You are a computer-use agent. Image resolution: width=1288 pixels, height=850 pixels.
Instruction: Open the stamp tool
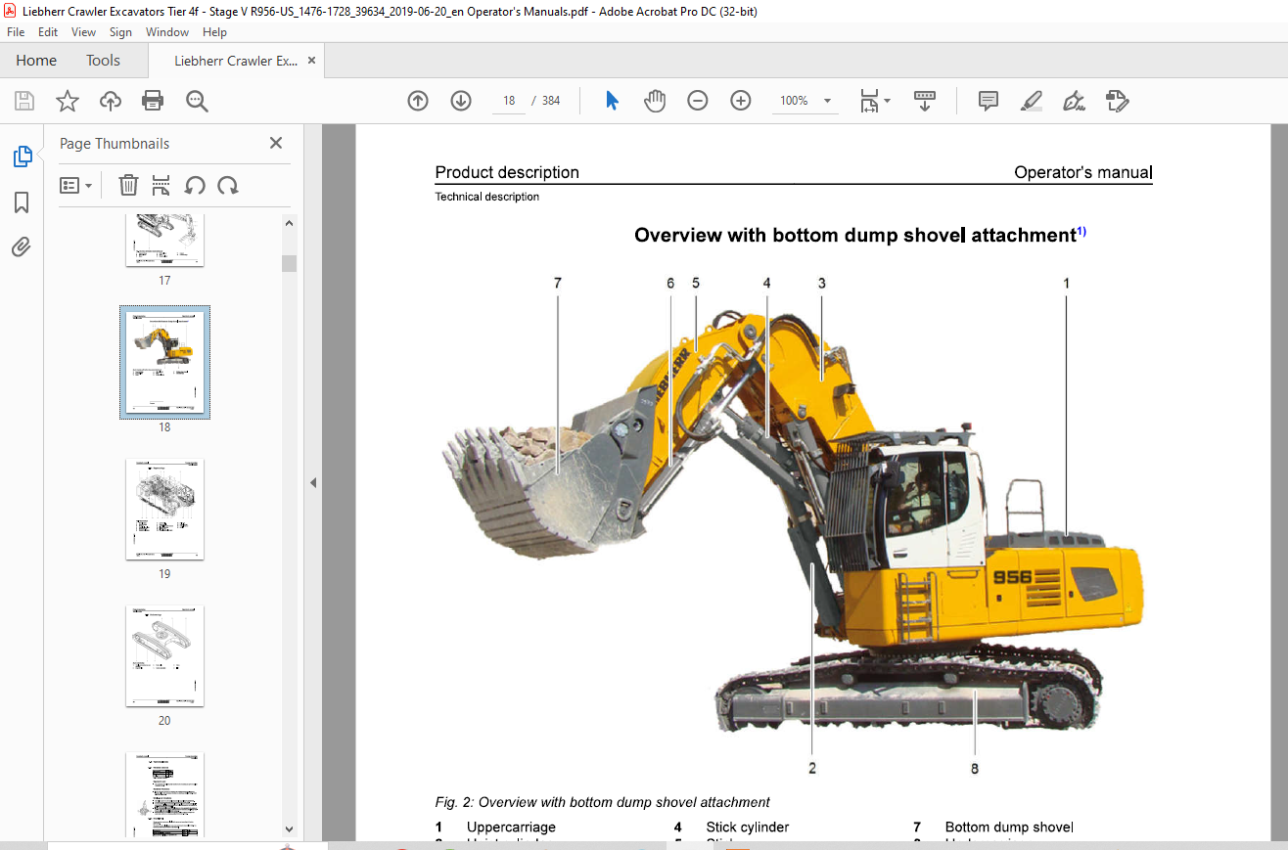pyautogui.click(x=1118, y=101)
